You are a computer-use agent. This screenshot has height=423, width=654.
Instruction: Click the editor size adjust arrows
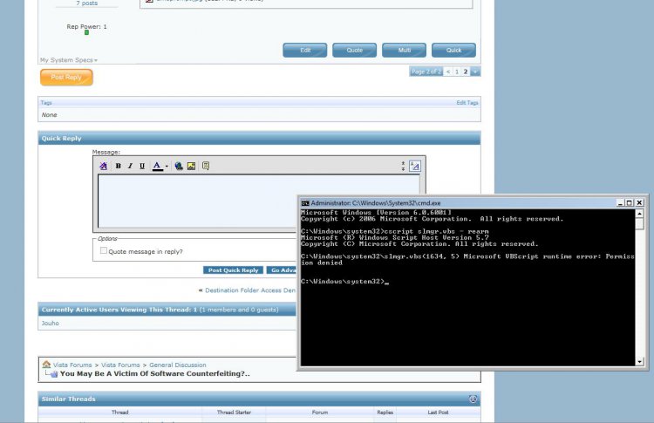point(403,166)
